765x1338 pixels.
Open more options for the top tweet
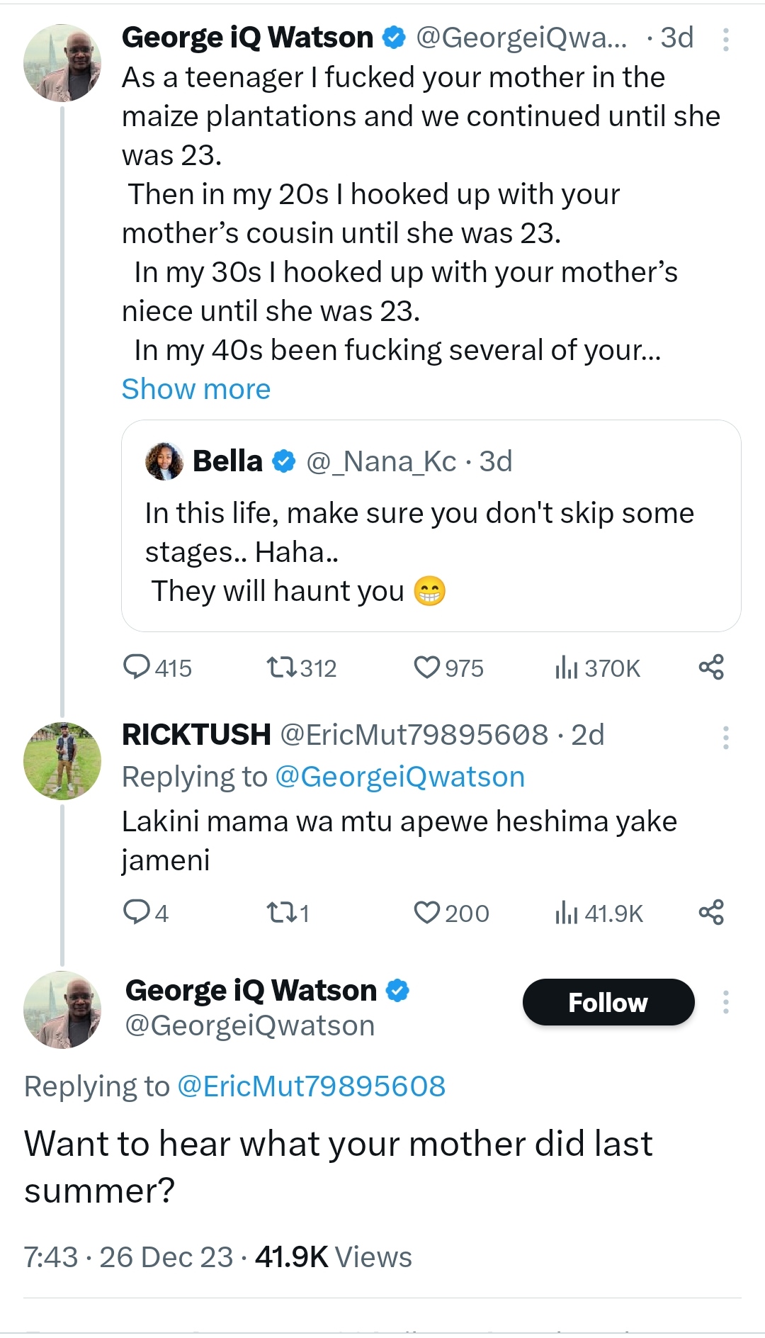click(725, 40)
